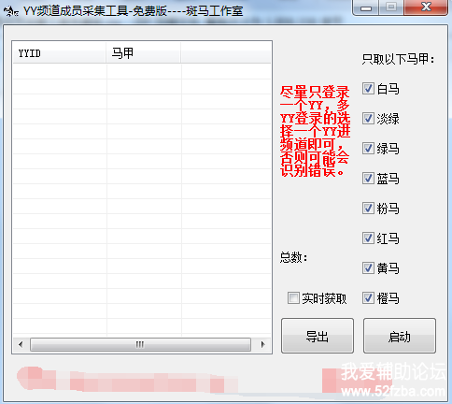
Task: Click the horizontal scrollbar left arrow
Action: 21,344
